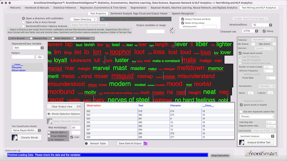Switch to the Speech Recognizer tab
Viewport: 287px width, 161px height.
coord(183,13)
